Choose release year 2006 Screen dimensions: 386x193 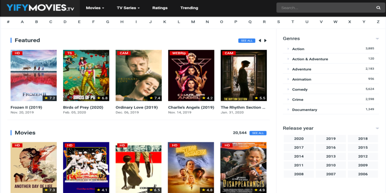tap(363, 174)
